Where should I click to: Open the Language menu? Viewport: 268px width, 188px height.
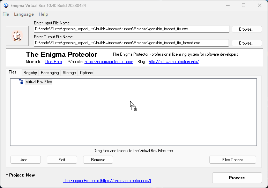coord(24,14)
